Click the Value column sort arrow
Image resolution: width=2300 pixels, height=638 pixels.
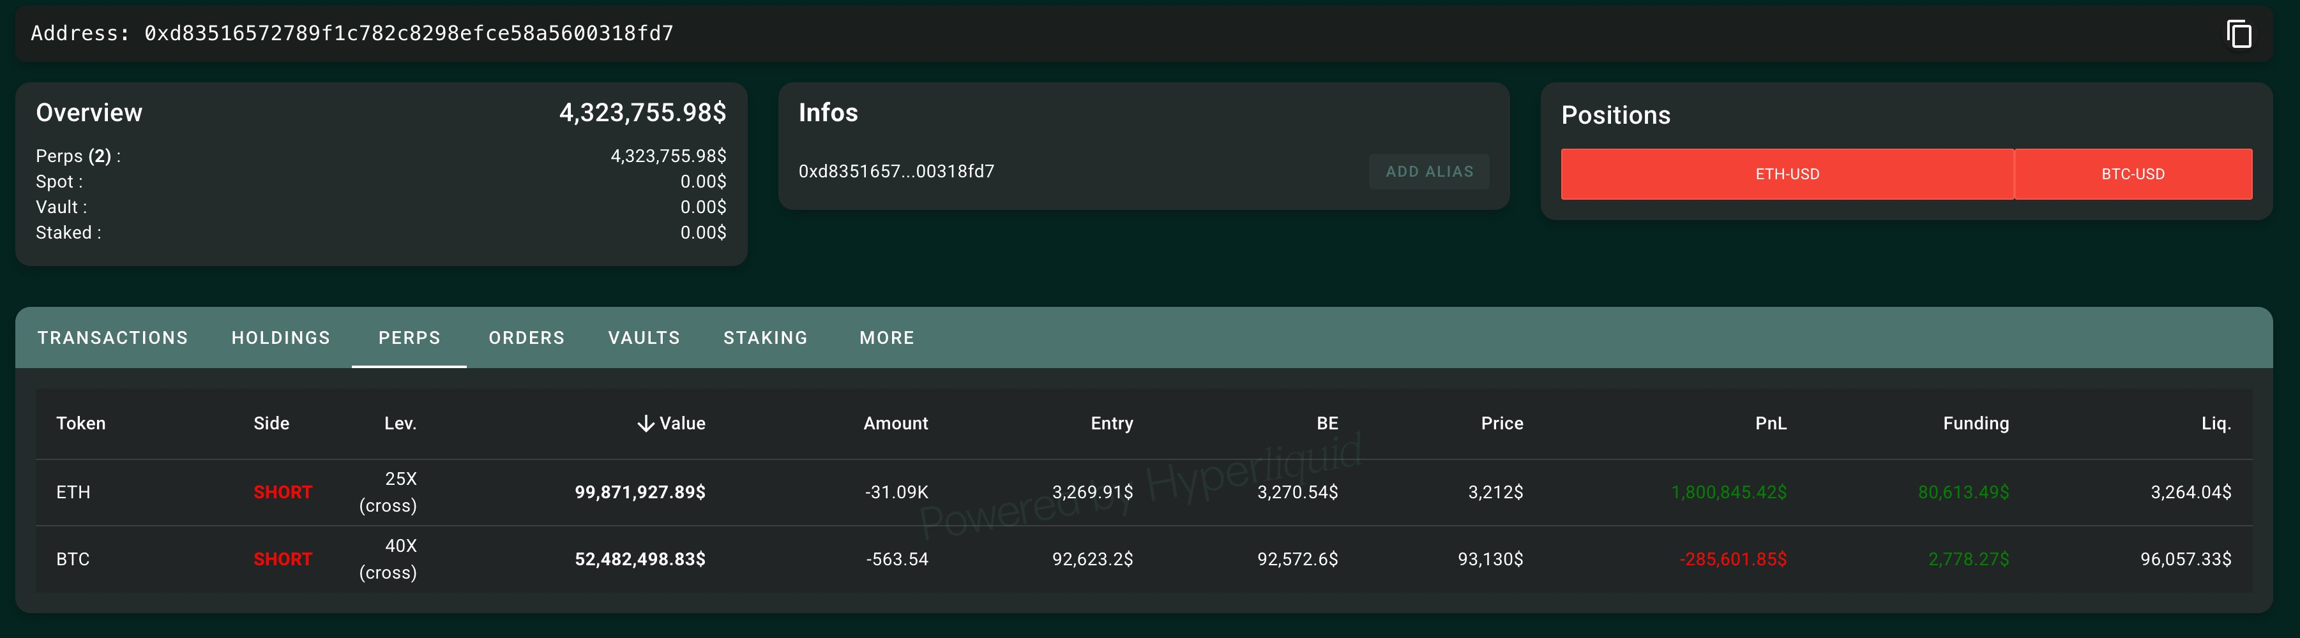646,424
